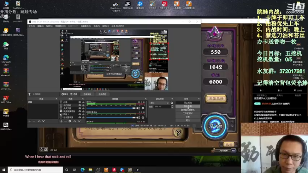
Task: Pop out the Sources dock panel
Action: click(x=83, y=99)
